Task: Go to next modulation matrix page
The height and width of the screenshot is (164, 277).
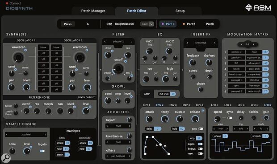Action: click(253, 44)
